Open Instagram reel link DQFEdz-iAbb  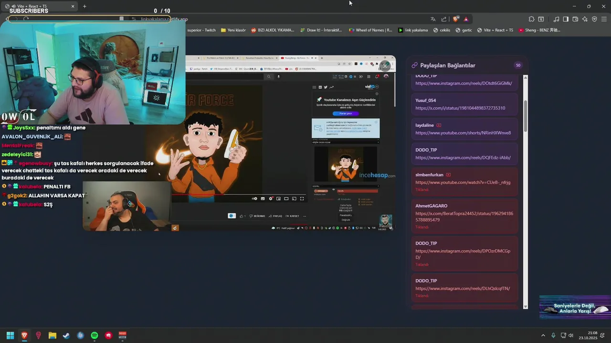coord(463,158)
